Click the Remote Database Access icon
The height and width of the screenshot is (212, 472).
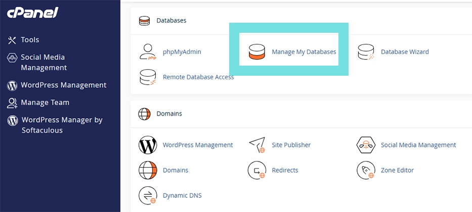[x=148, y=77]
